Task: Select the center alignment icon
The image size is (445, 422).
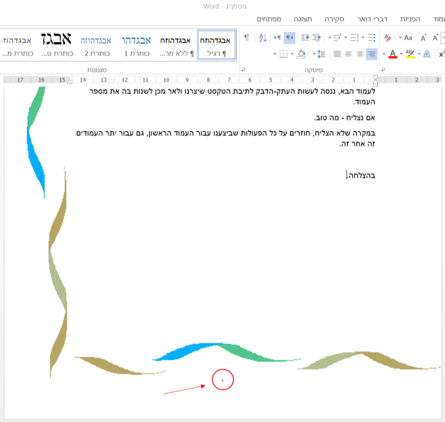Action: tap(360, 55)
